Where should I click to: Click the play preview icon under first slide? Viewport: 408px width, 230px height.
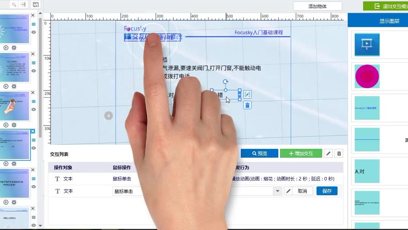[5, 48]
